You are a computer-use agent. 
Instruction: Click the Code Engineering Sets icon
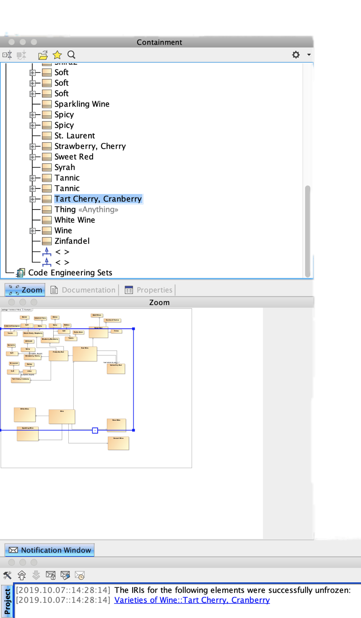pyautogui.click(x=21, y=273)
